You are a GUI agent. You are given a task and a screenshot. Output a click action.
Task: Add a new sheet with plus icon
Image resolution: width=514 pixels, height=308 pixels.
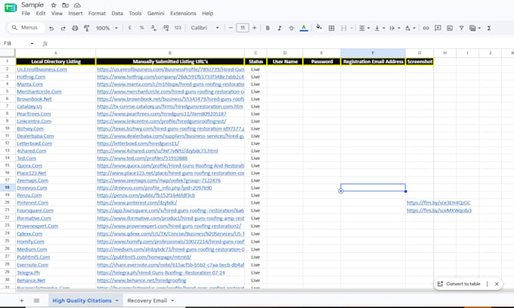click(22, 300)
